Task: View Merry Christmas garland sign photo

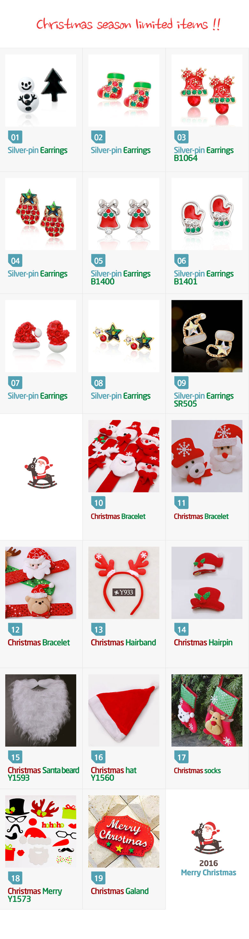Action: 124,831
